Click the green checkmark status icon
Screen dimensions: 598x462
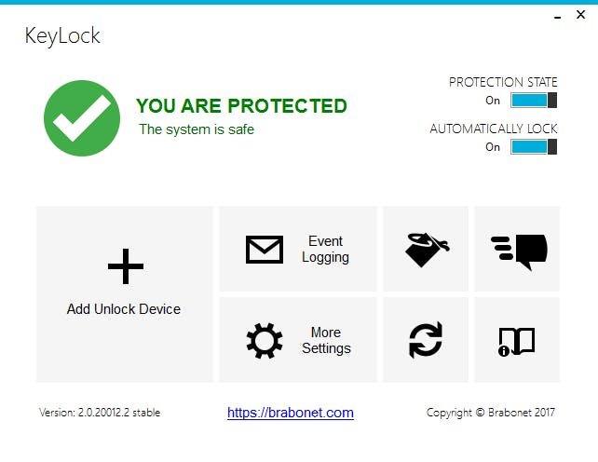82,118
